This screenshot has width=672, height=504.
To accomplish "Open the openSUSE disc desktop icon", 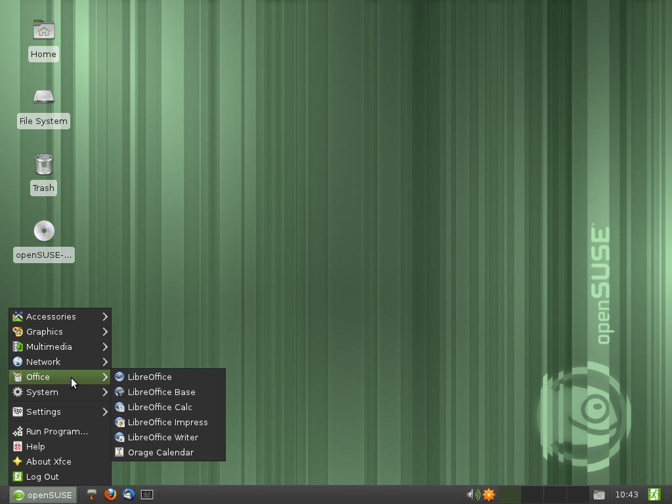I will click(x=43, y=232).
